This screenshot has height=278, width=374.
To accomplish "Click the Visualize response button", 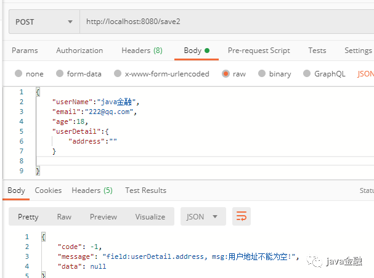I will [150, 216].
